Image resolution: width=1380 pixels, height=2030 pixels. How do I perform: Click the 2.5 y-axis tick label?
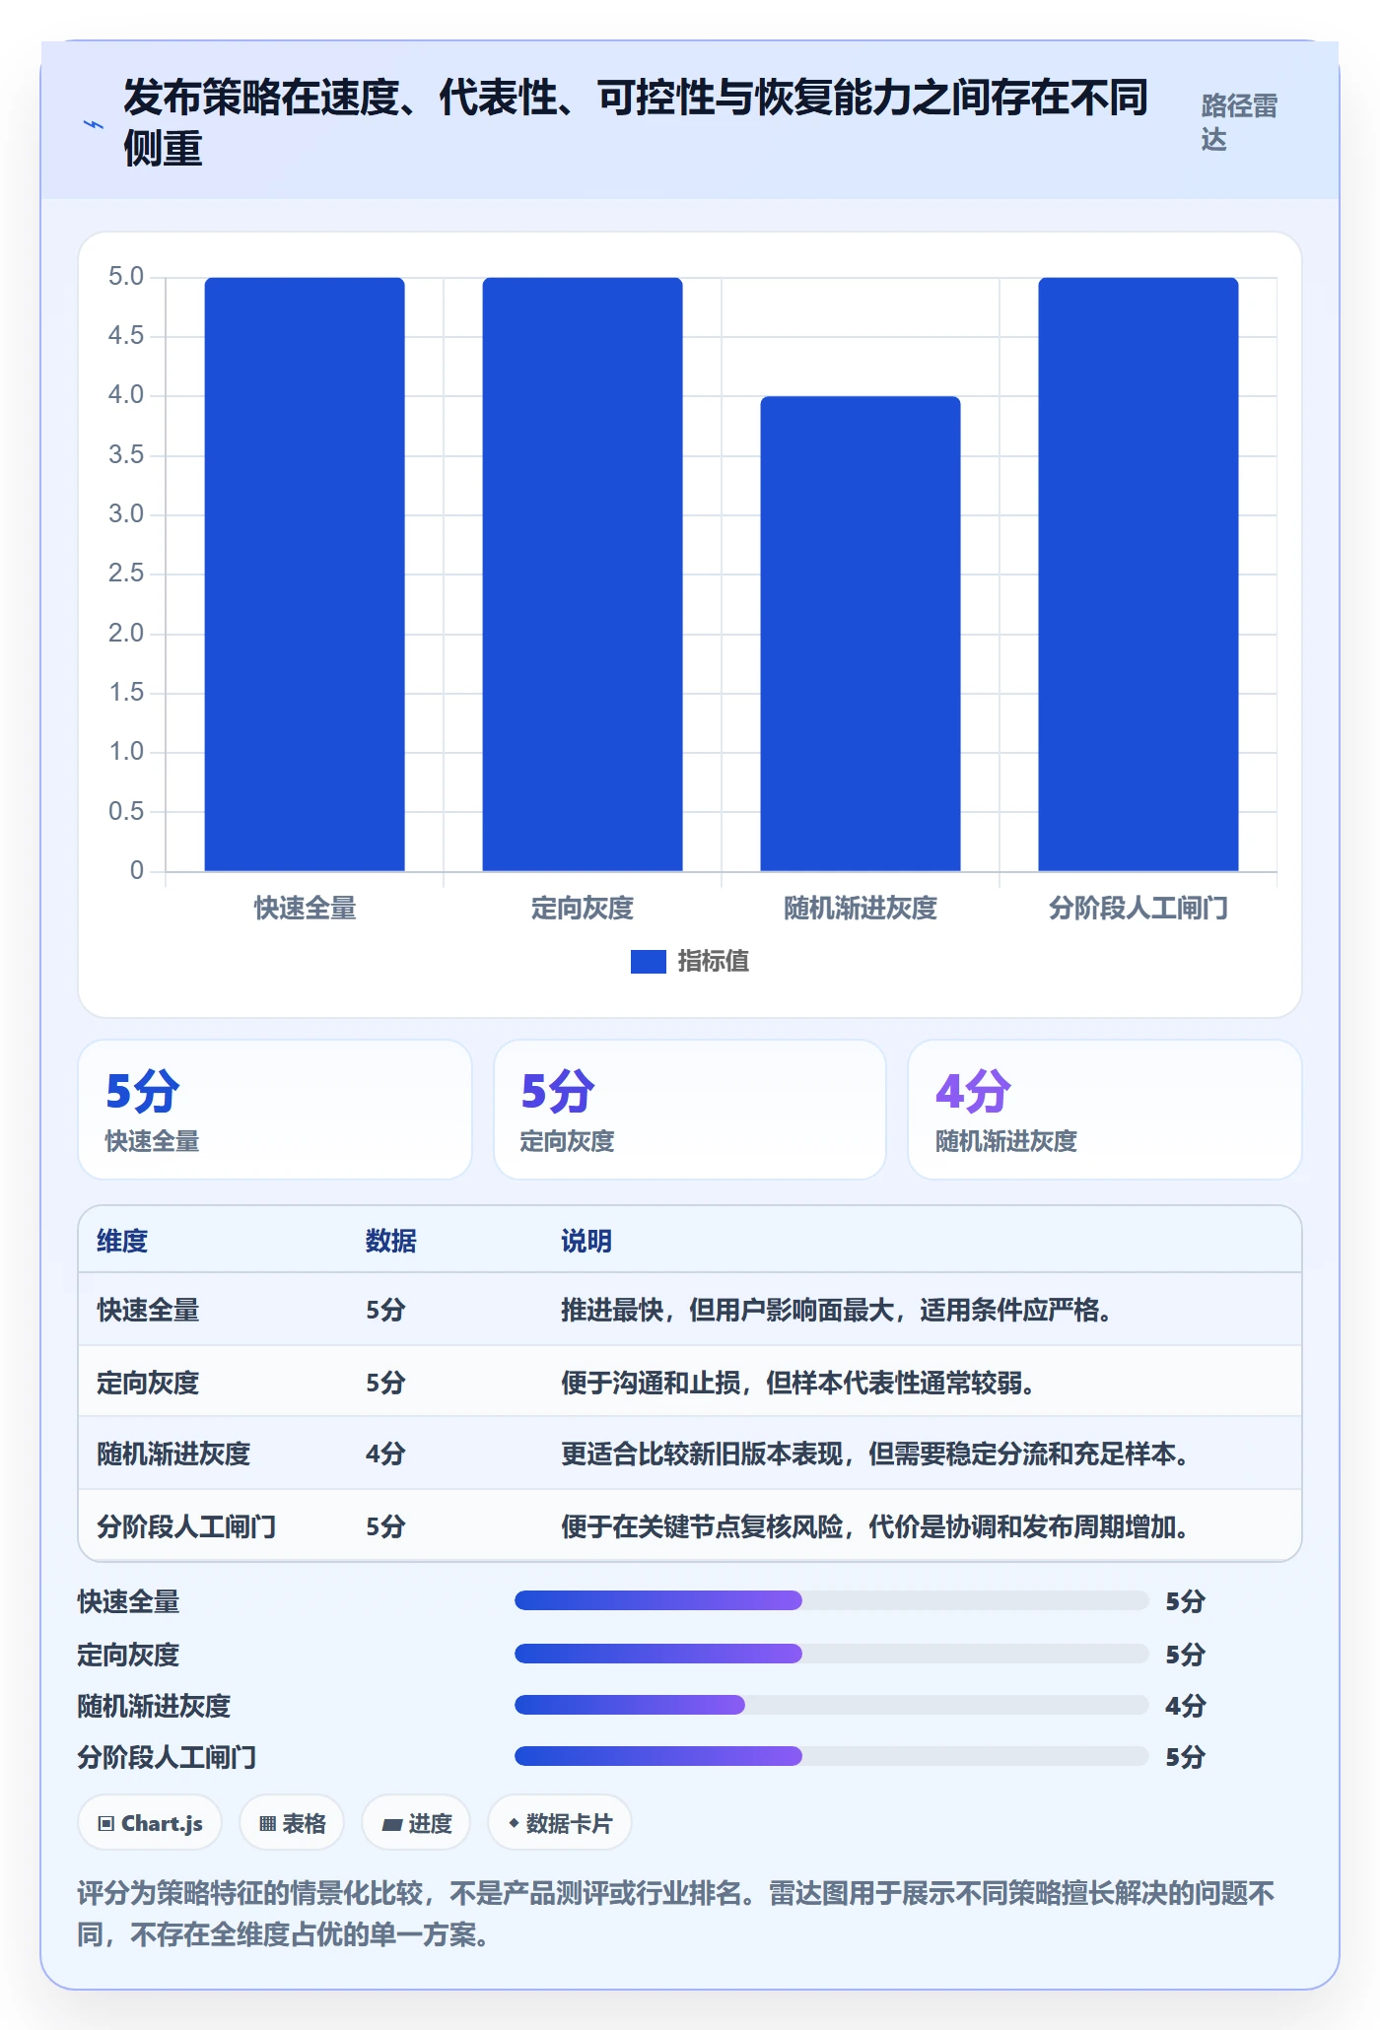click(126, 574)
